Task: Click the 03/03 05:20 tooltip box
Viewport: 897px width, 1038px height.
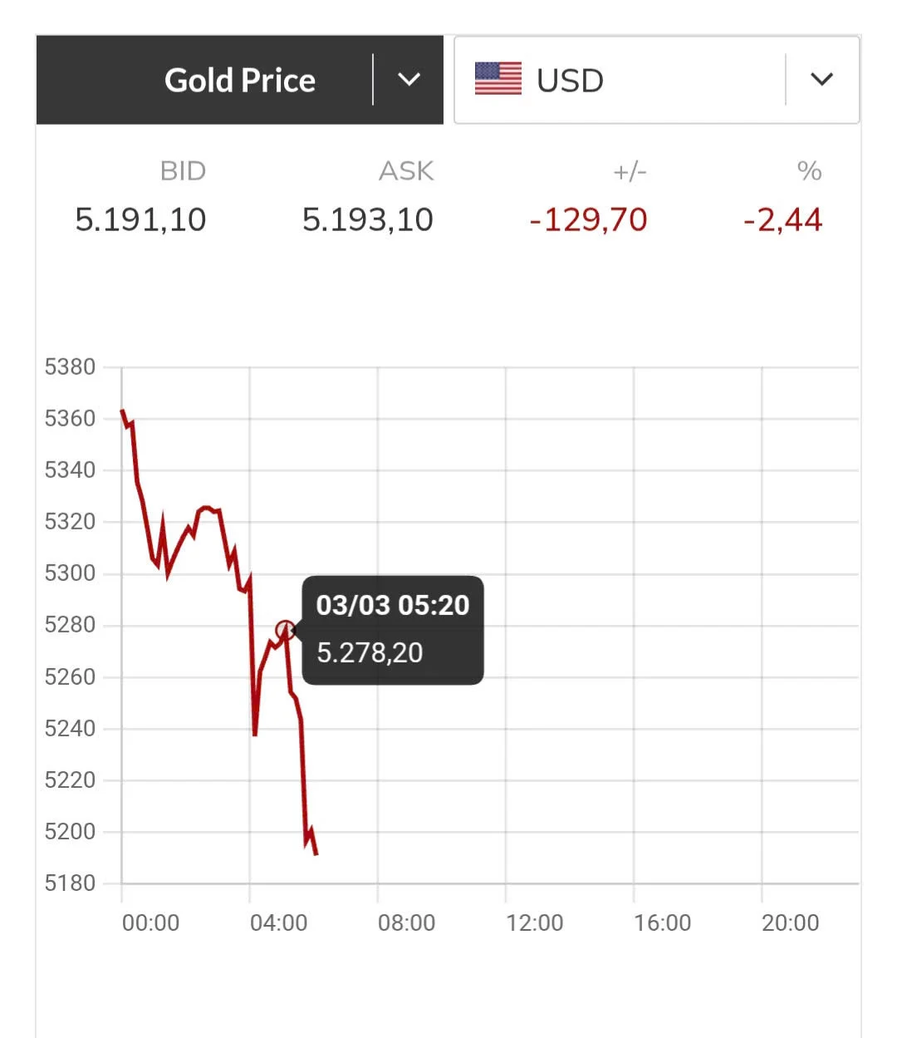Action: pos(393,630)
